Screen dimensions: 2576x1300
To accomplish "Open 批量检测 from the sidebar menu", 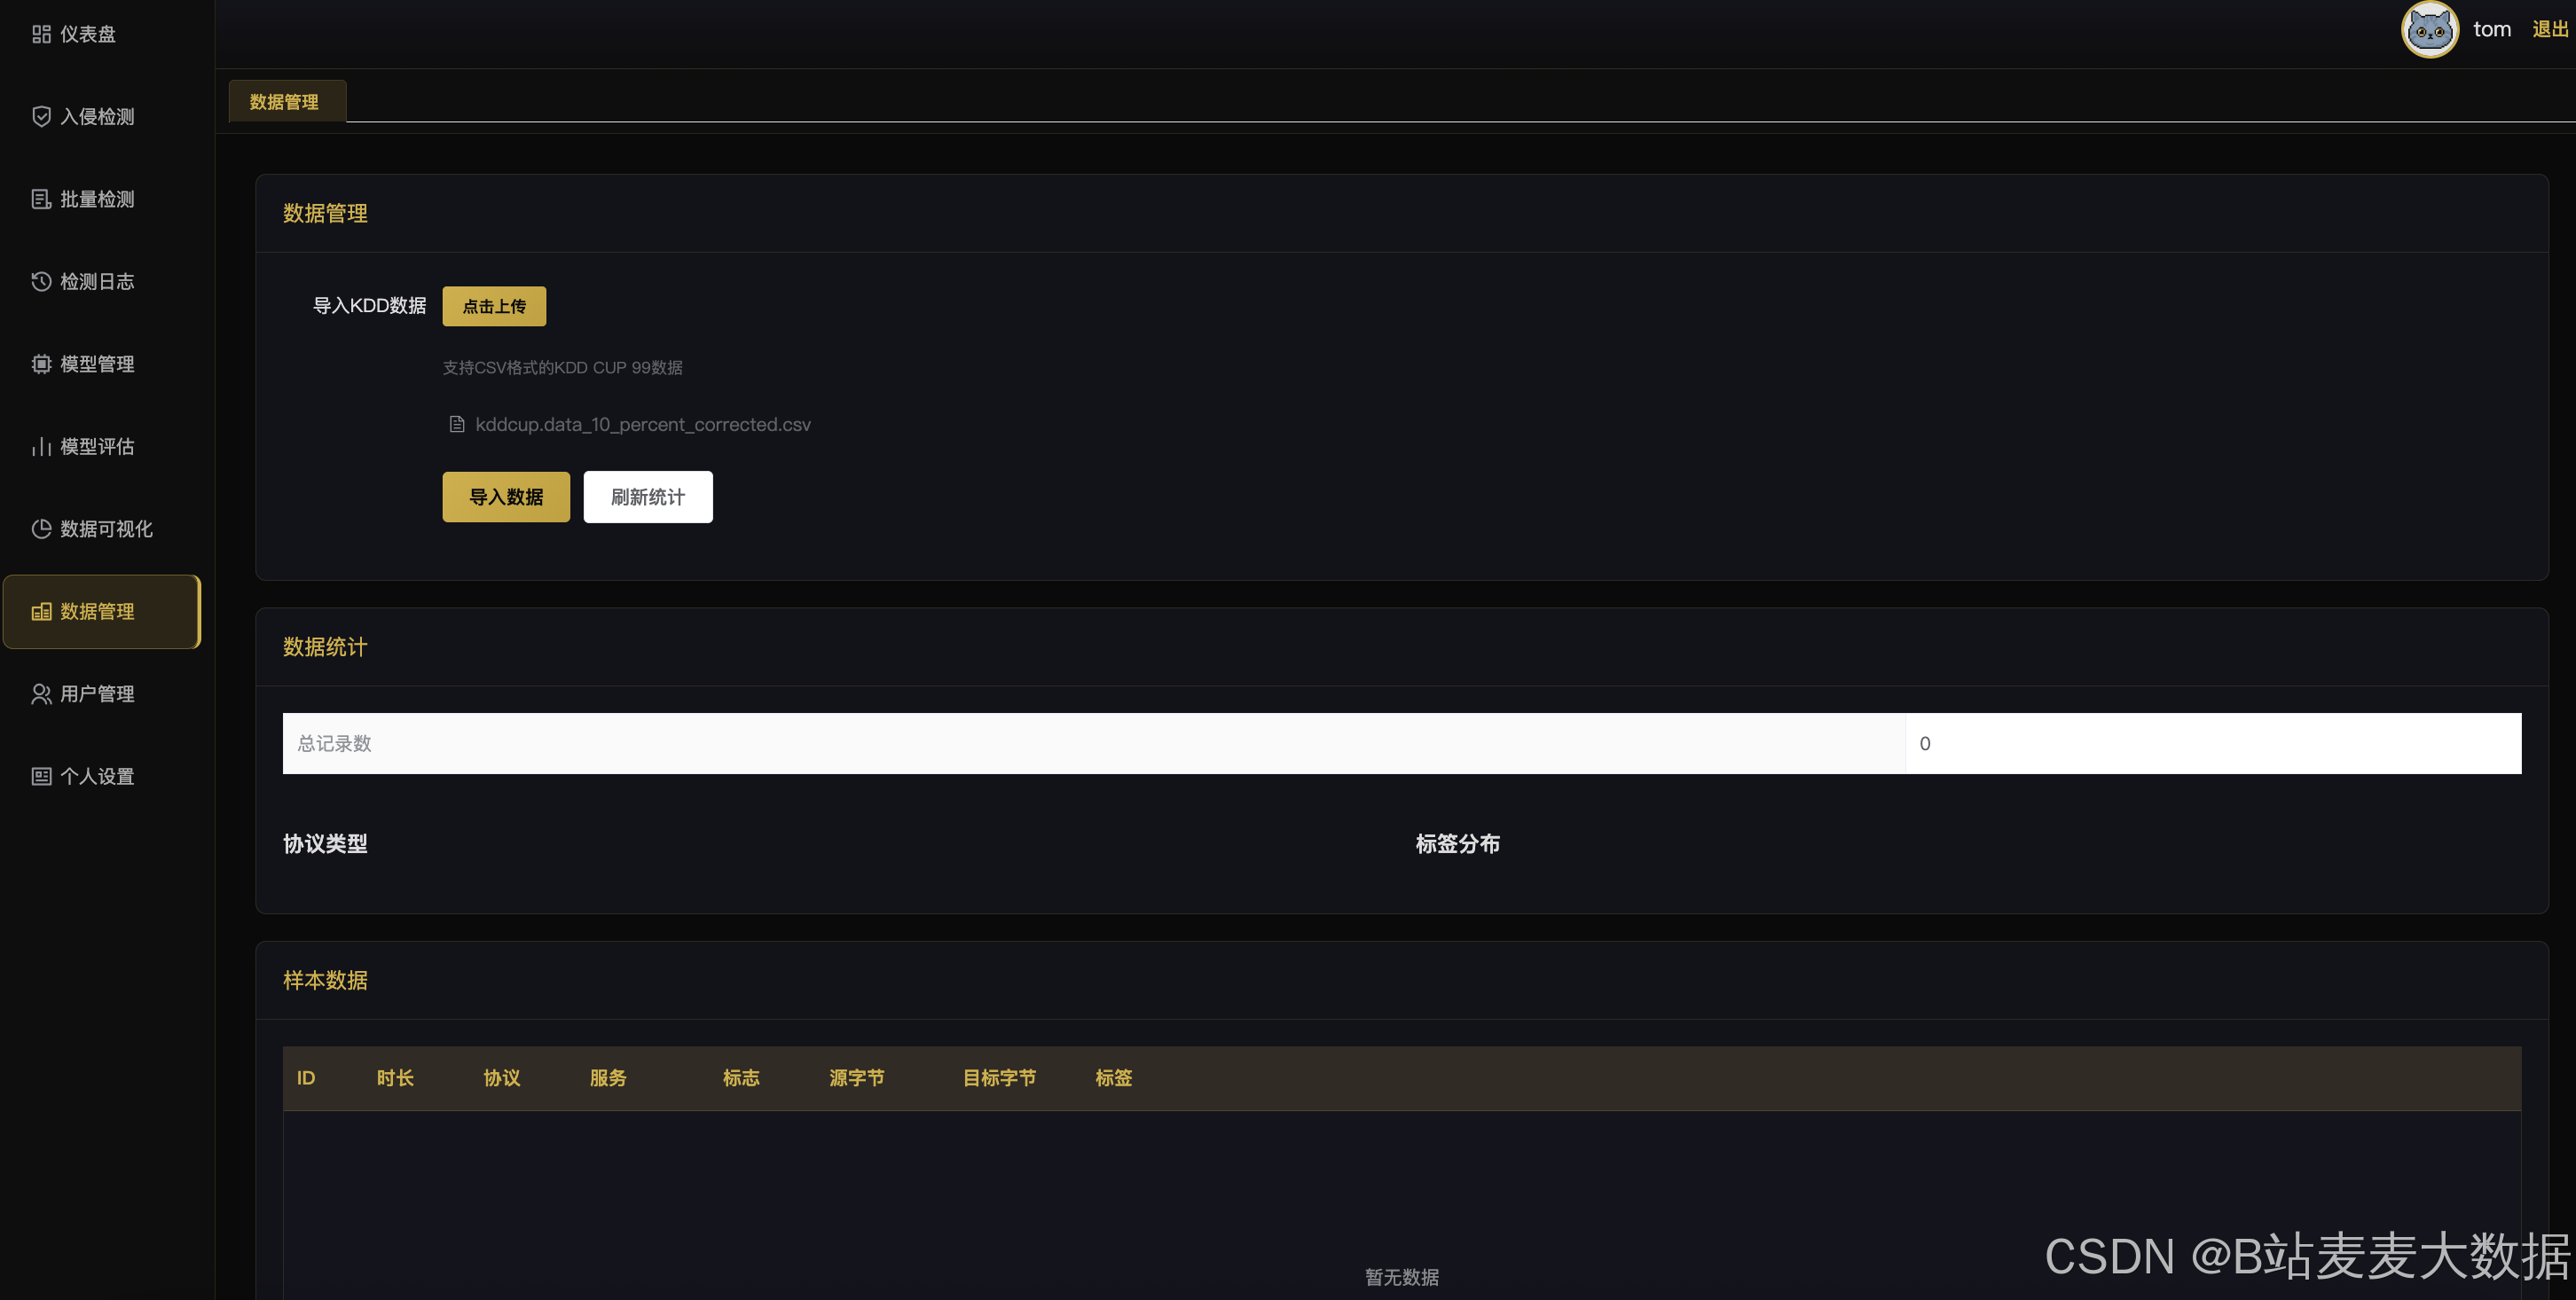I will pyautogui.click(x=97, y=199).
